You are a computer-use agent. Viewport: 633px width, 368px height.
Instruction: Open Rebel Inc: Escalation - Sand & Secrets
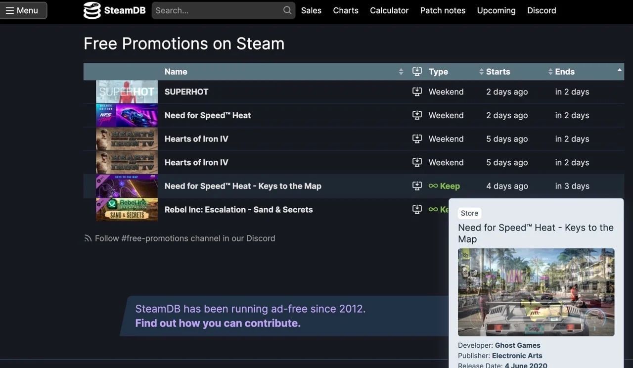click(x=238, y=210)
